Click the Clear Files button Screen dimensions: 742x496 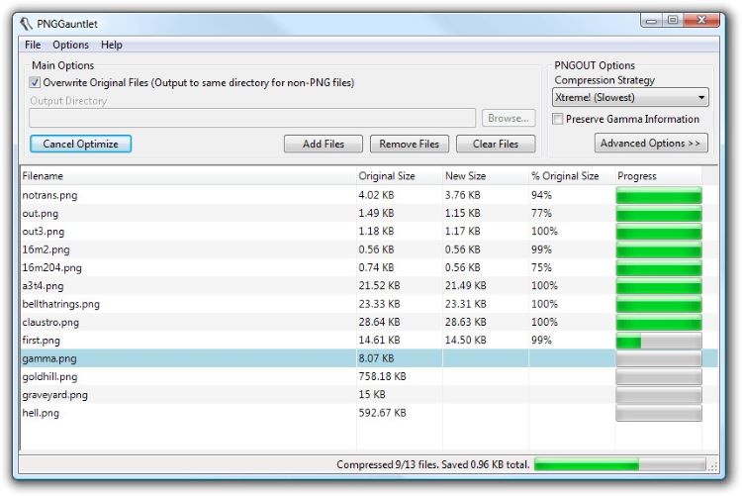496,144
